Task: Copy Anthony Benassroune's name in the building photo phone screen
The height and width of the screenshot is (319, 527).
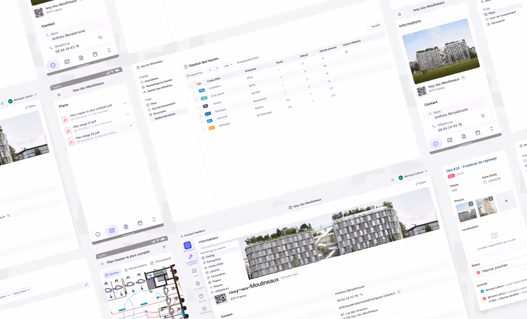Action: click(x=483, y=116)
